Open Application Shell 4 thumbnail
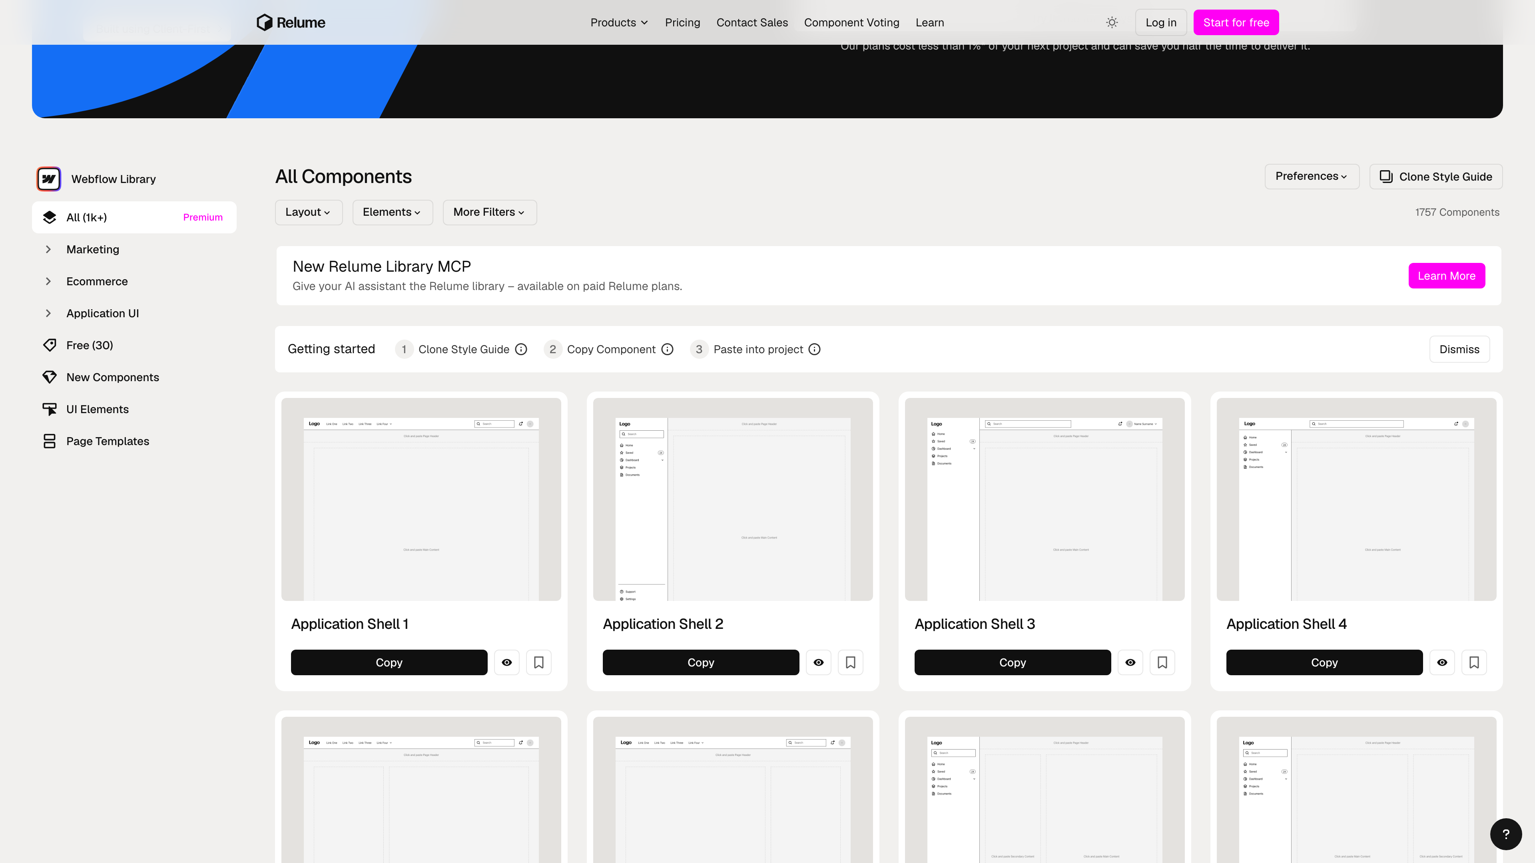The height and width of the screenshot is (863, 1535). tap(1356, 499)
